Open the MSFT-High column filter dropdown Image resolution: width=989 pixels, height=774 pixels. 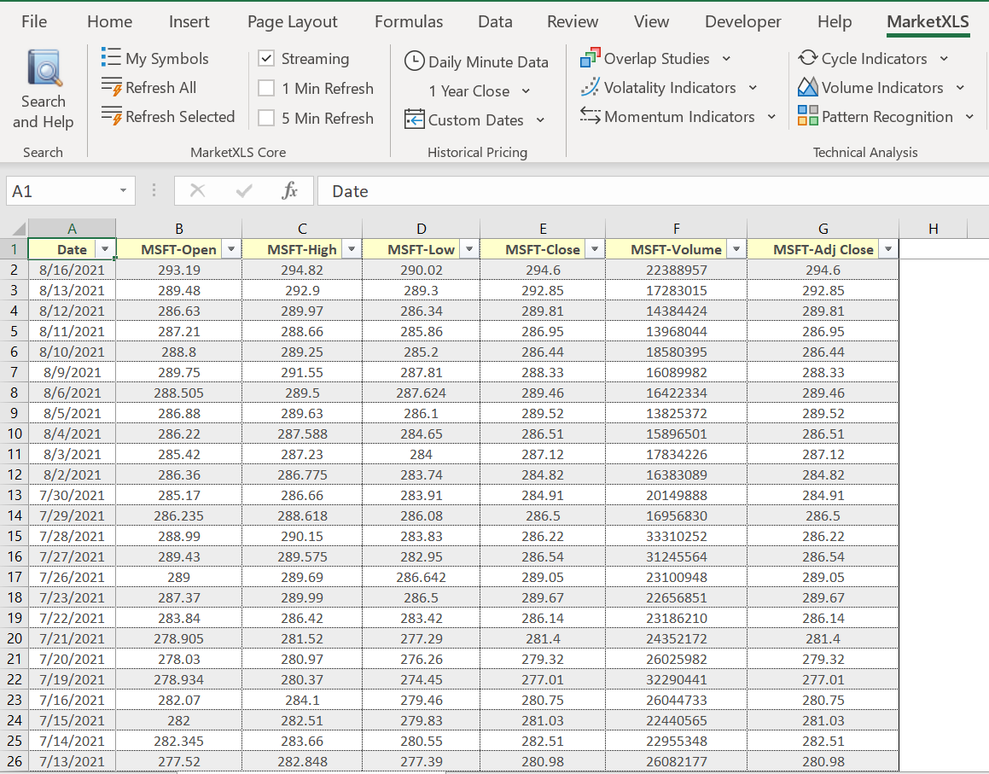[352, 249]
